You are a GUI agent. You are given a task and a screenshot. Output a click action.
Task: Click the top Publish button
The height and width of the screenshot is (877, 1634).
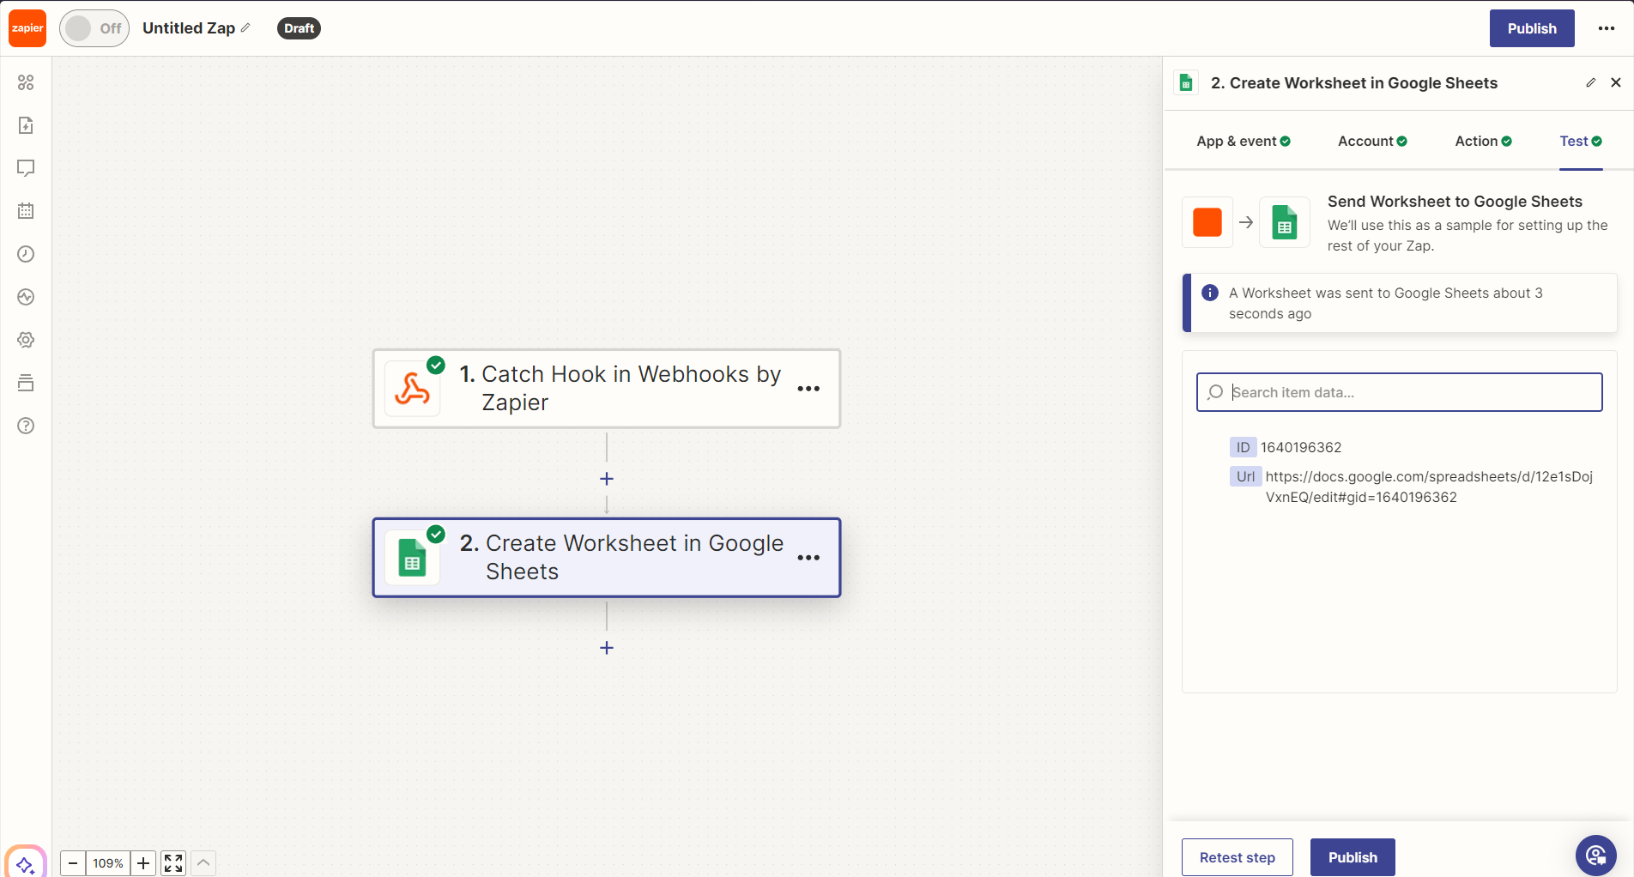tap(1531, 28)
